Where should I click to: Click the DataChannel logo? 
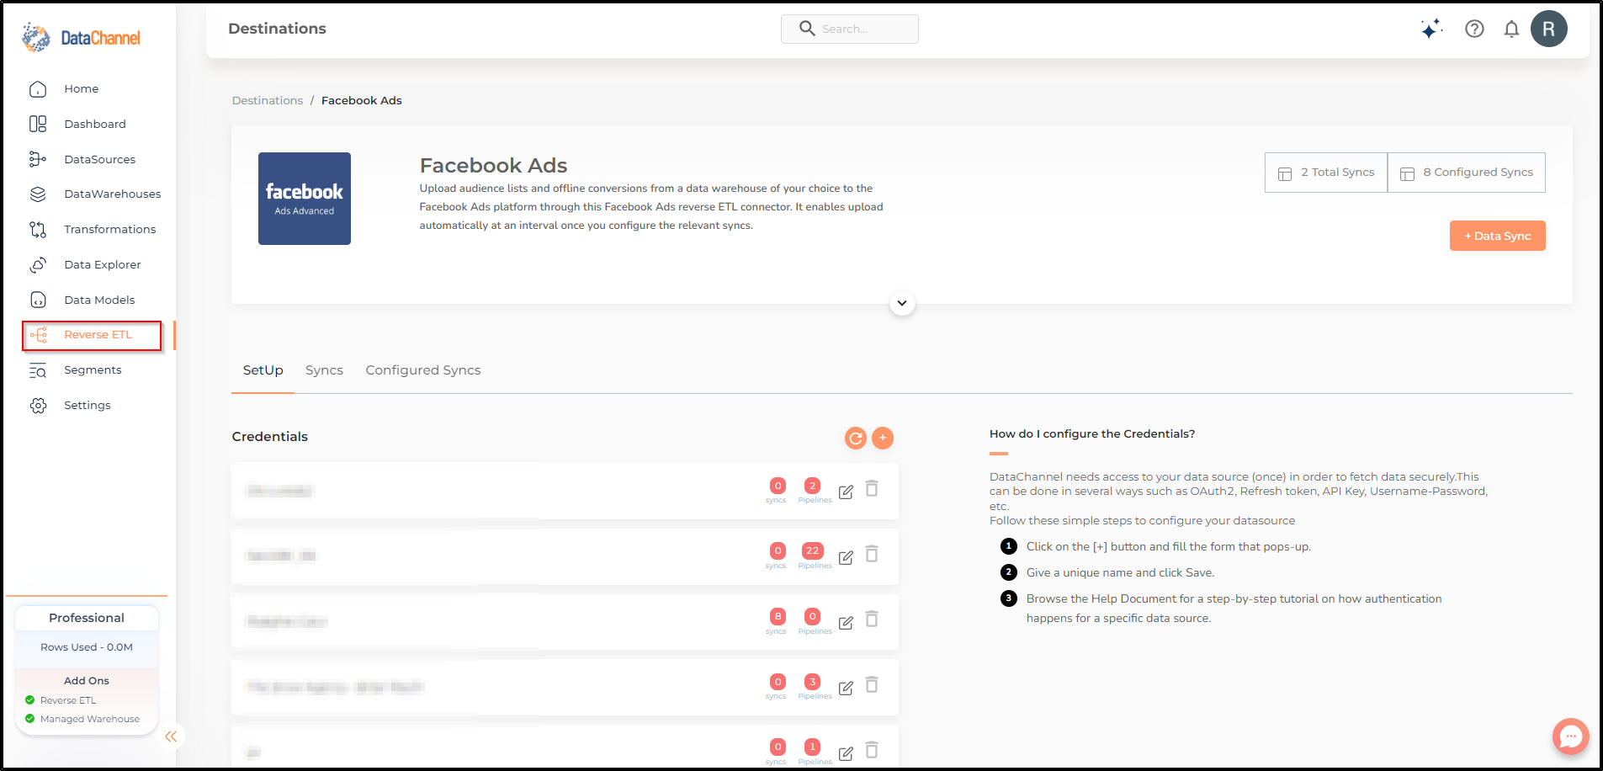coord(82,38)
